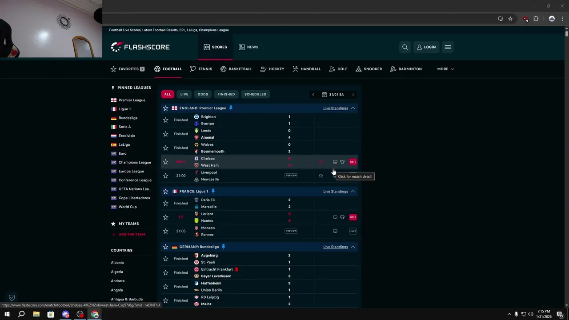Open browser extensions puzzle icon
This screenshot has width=569, height=320.
(536, 19)
